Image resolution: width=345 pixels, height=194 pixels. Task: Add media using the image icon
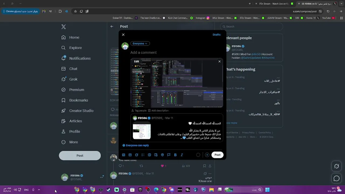click(x=124, y=155)
